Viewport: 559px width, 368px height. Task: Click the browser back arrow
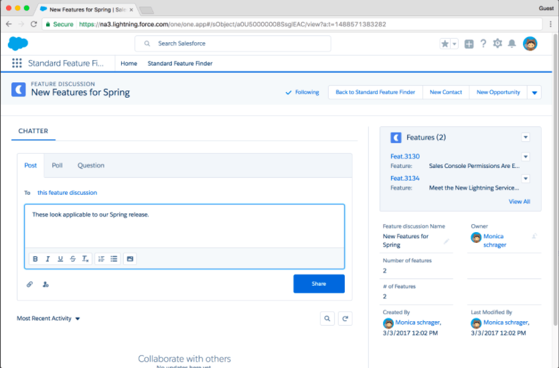[x=9, y=24]
